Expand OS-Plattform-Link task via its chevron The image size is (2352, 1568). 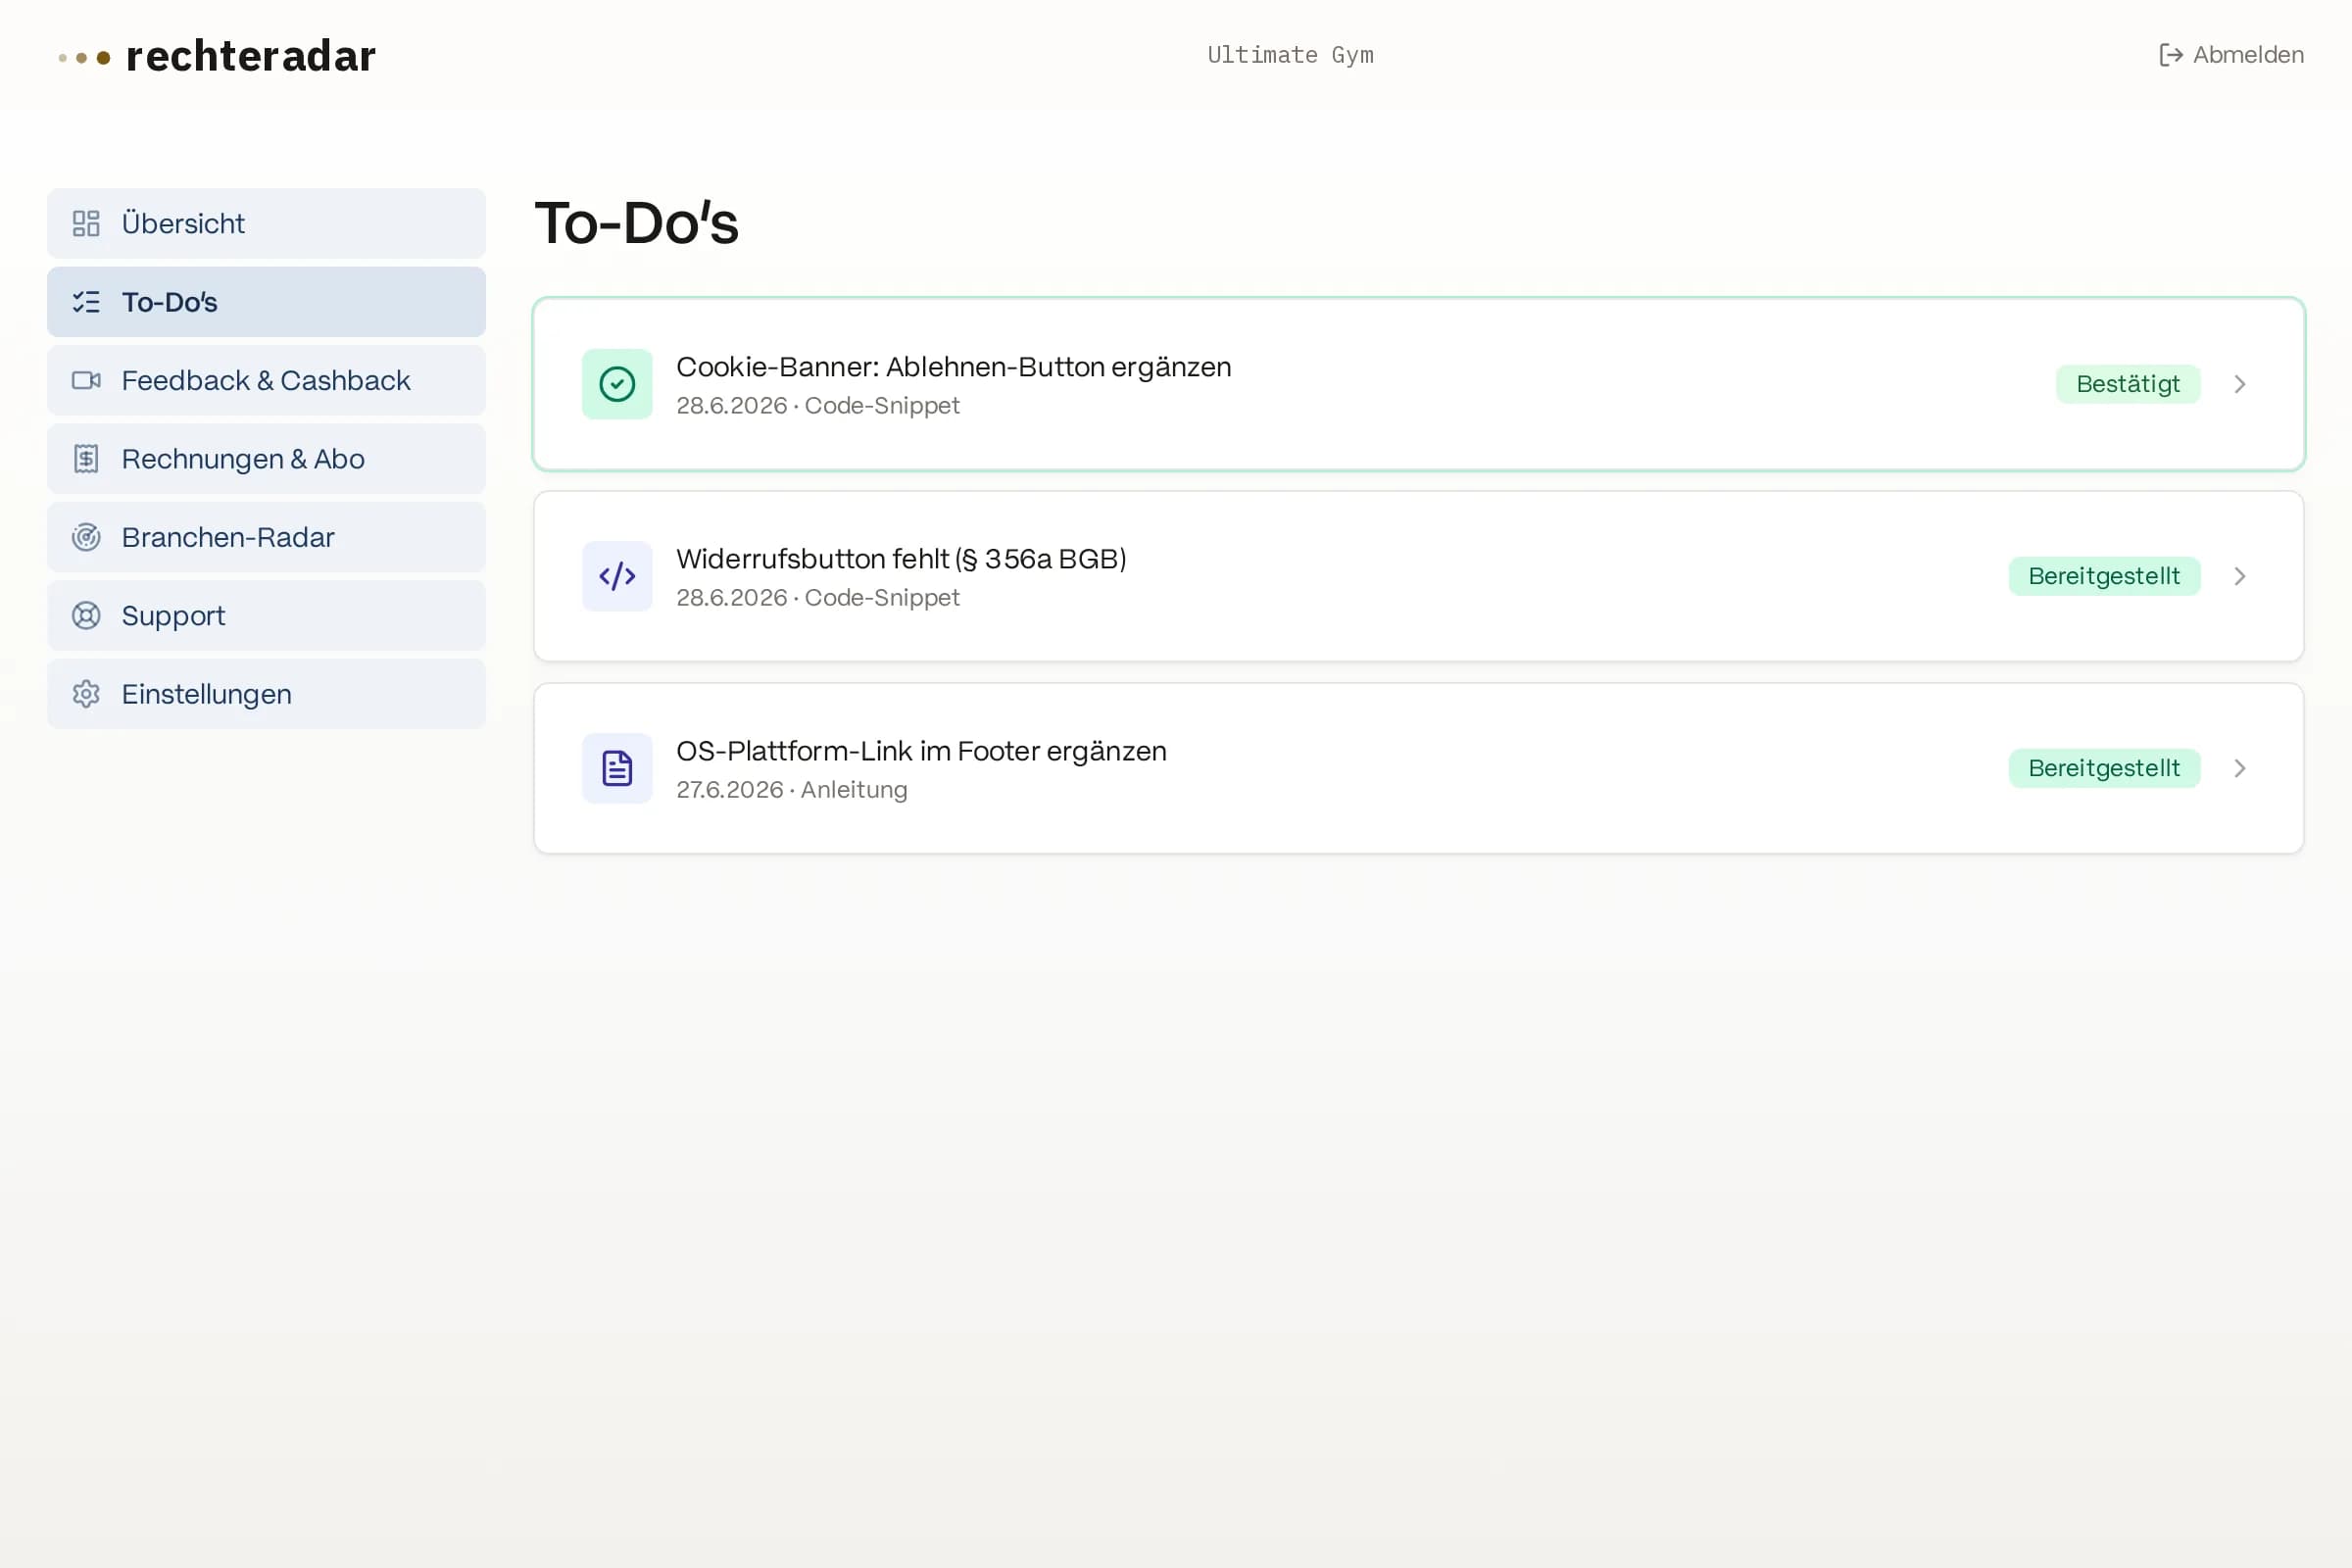tap(2240, 768)
